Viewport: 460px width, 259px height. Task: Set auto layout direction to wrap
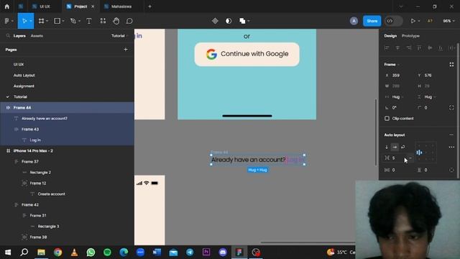(x=403, y=147)
